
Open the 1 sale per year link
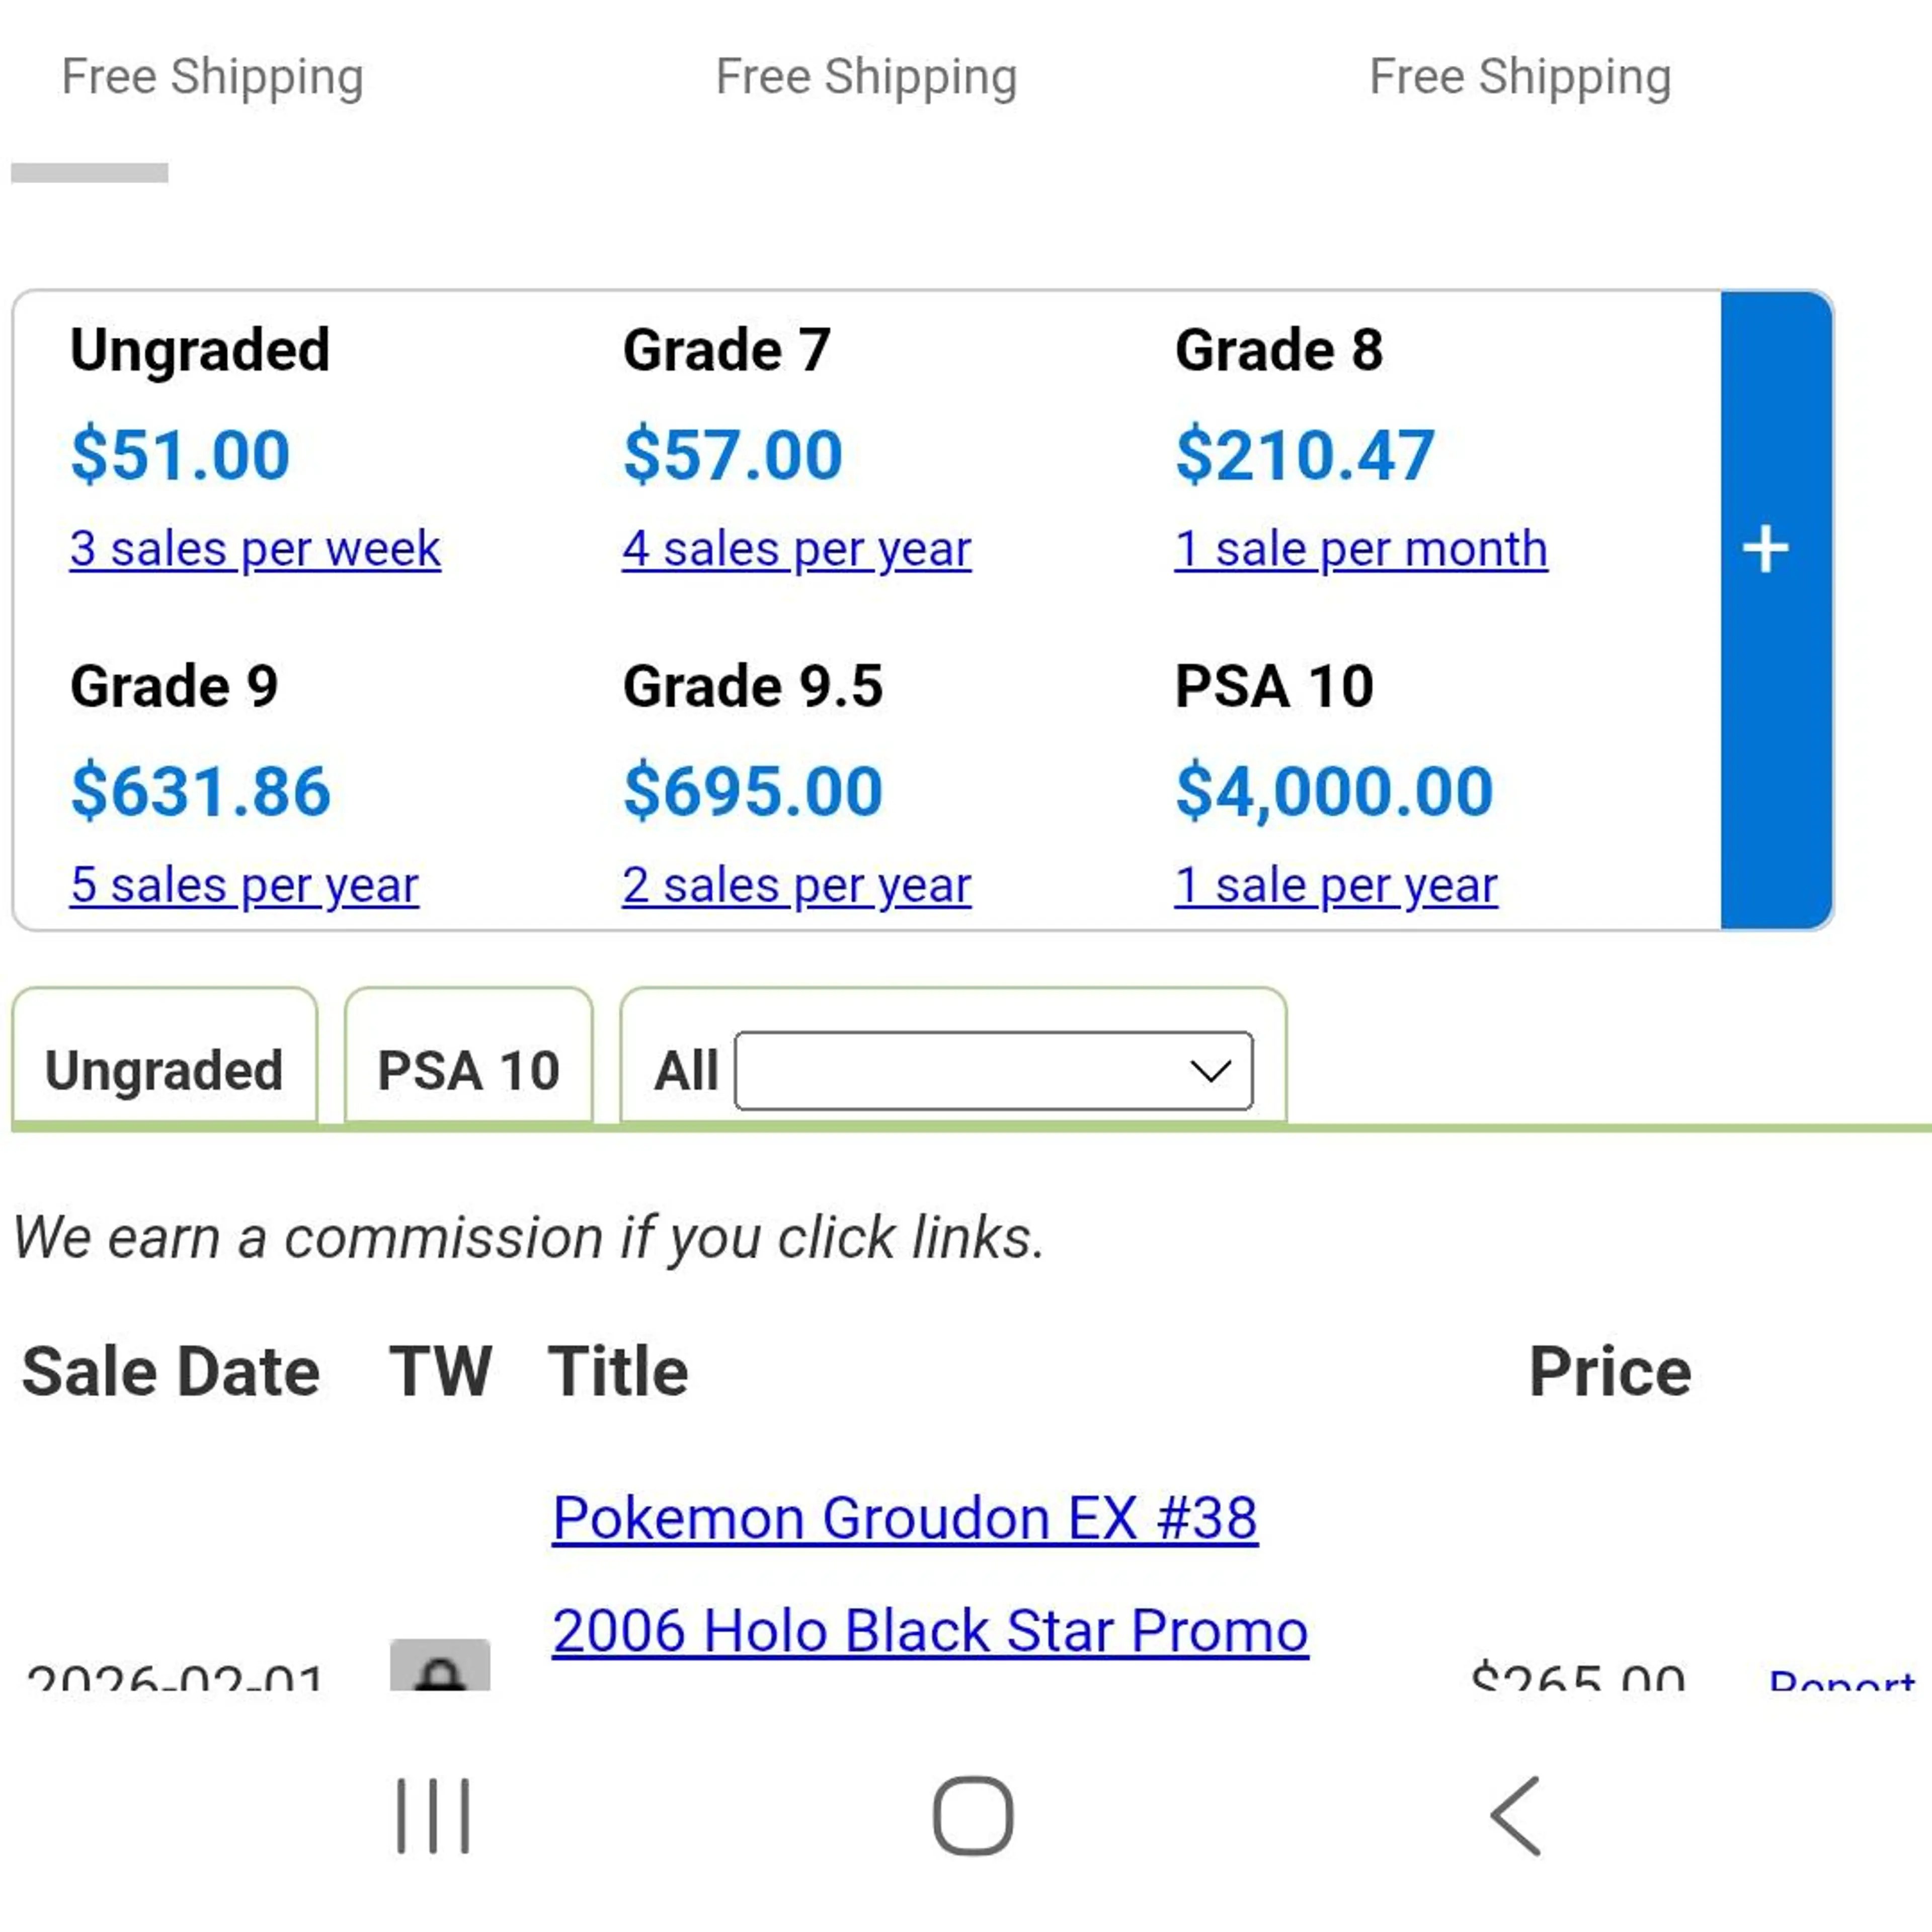pyautogui.click(x=1336, y=885)
